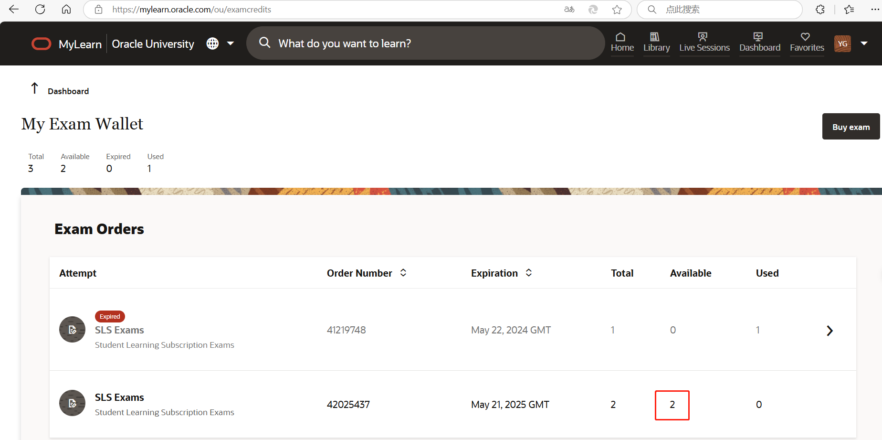Click the browser address bar URL
The image size is (882, 440).
click(192, 10)
